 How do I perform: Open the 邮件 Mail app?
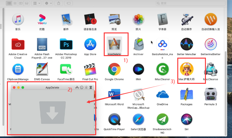click(x=66, y=20)
